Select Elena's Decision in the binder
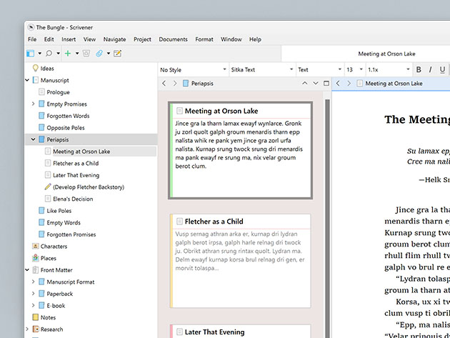Image resolution: width=450 pixels, height=338 pixels. pos(73,199)
